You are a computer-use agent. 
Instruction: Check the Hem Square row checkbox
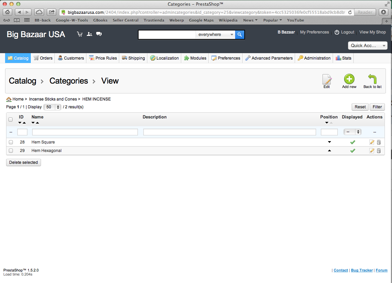pyautogui.click(x=11, y=142)
